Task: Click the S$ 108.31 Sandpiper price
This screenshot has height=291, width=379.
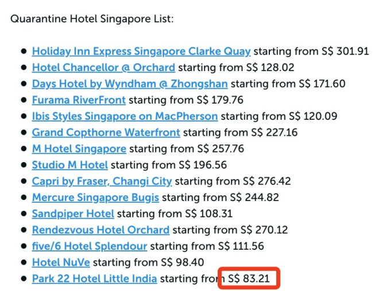Action: [x=208, y=214]
